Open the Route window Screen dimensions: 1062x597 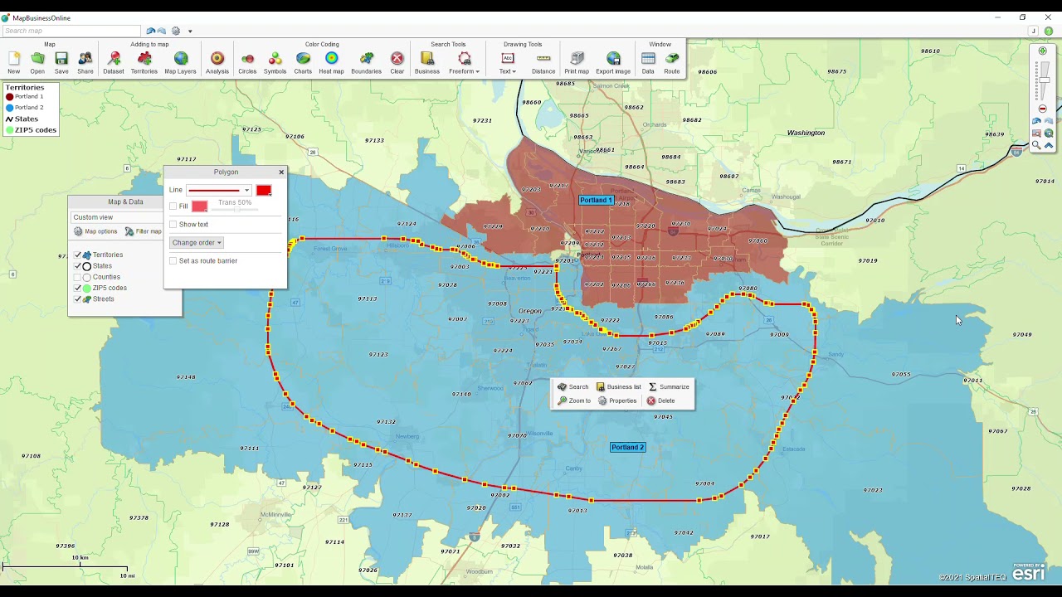[672, 62]
